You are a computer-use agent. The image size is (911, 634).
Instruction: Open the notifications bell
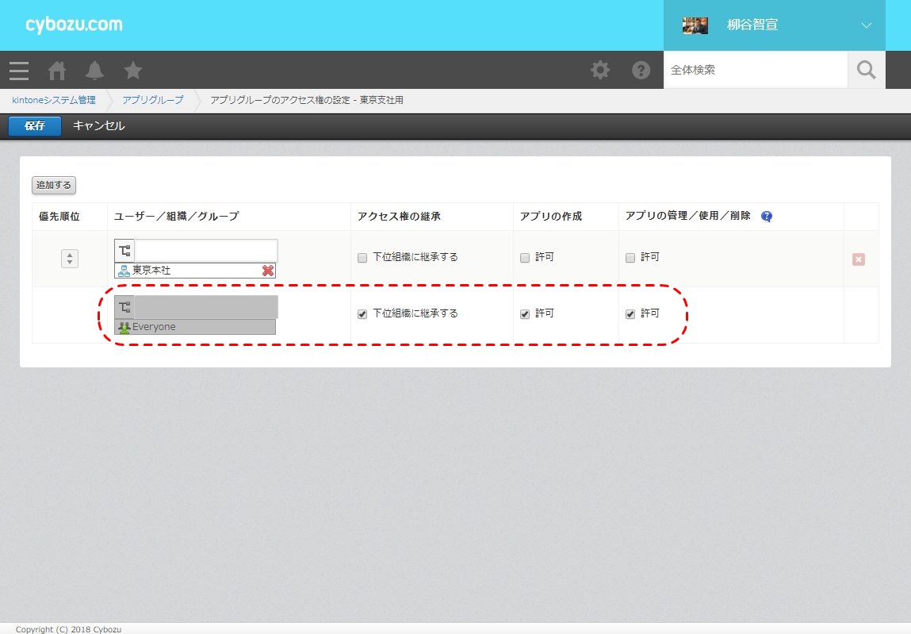(94, 71)
